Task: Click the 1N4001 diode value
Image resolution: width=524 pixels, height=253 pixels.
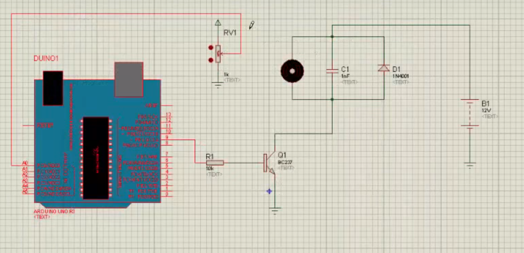Action: point(400,76)
